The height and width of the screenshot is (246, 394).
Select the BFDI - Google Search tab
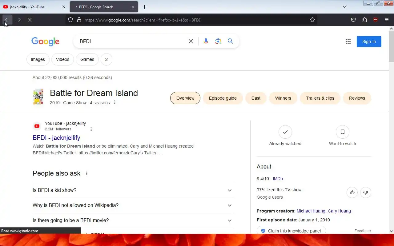tap(104, 7)
